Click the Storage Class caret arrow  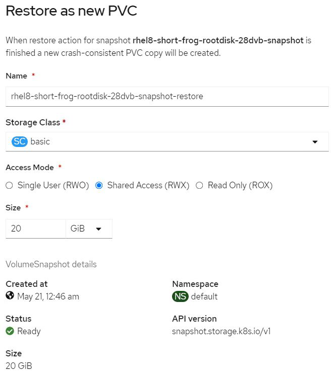tap(315, 142)
